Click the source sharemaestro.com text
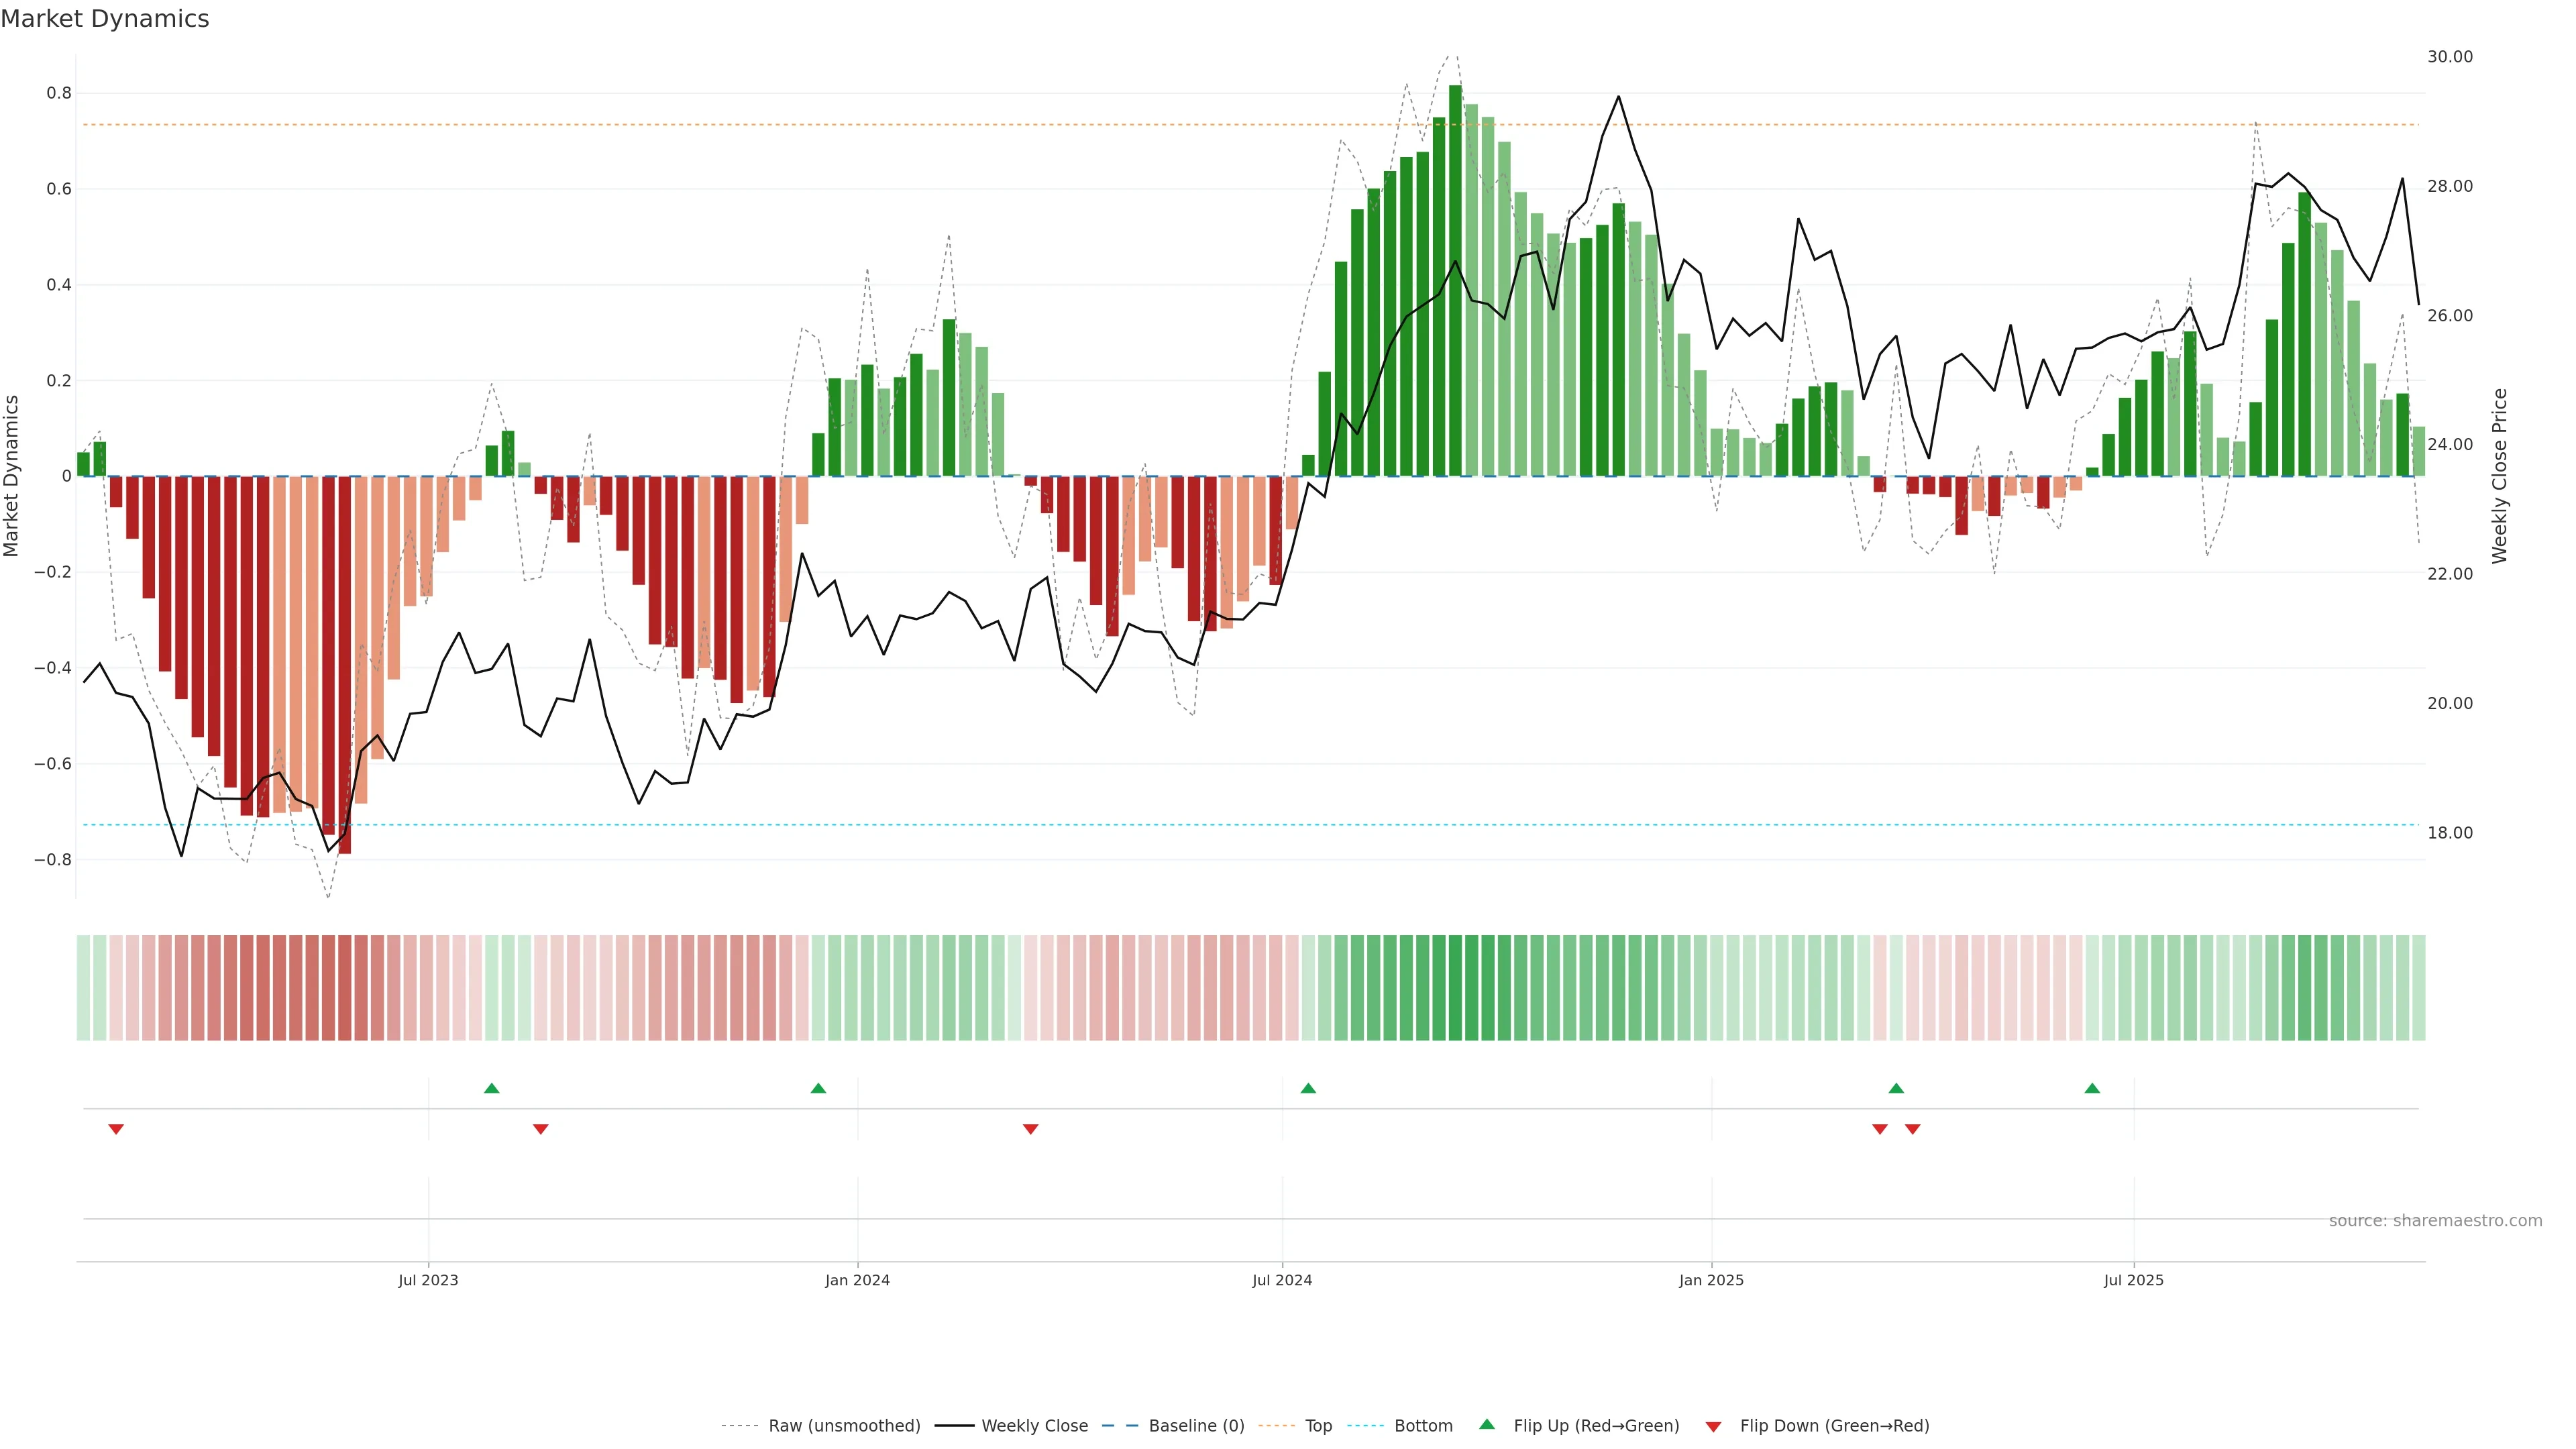 [2435, 1221]
